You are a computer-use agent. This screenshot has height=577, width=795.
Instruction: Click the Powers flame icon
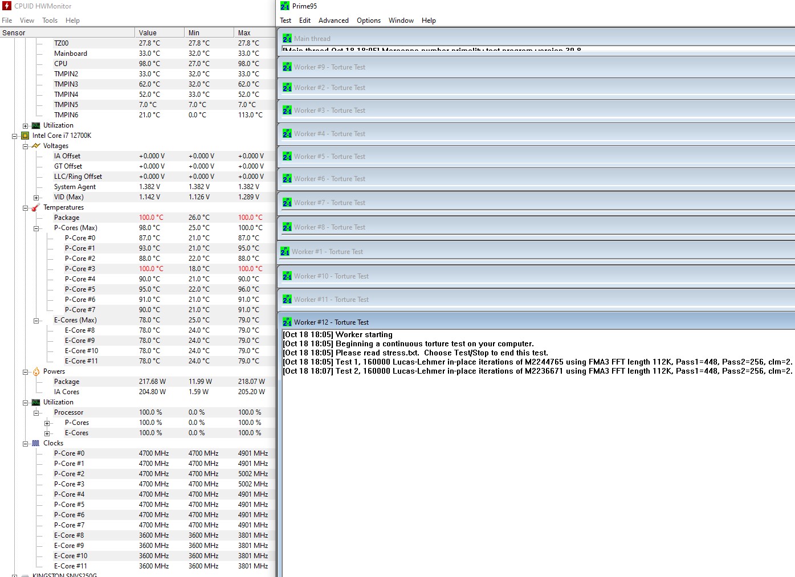click(x=36, y=371)
